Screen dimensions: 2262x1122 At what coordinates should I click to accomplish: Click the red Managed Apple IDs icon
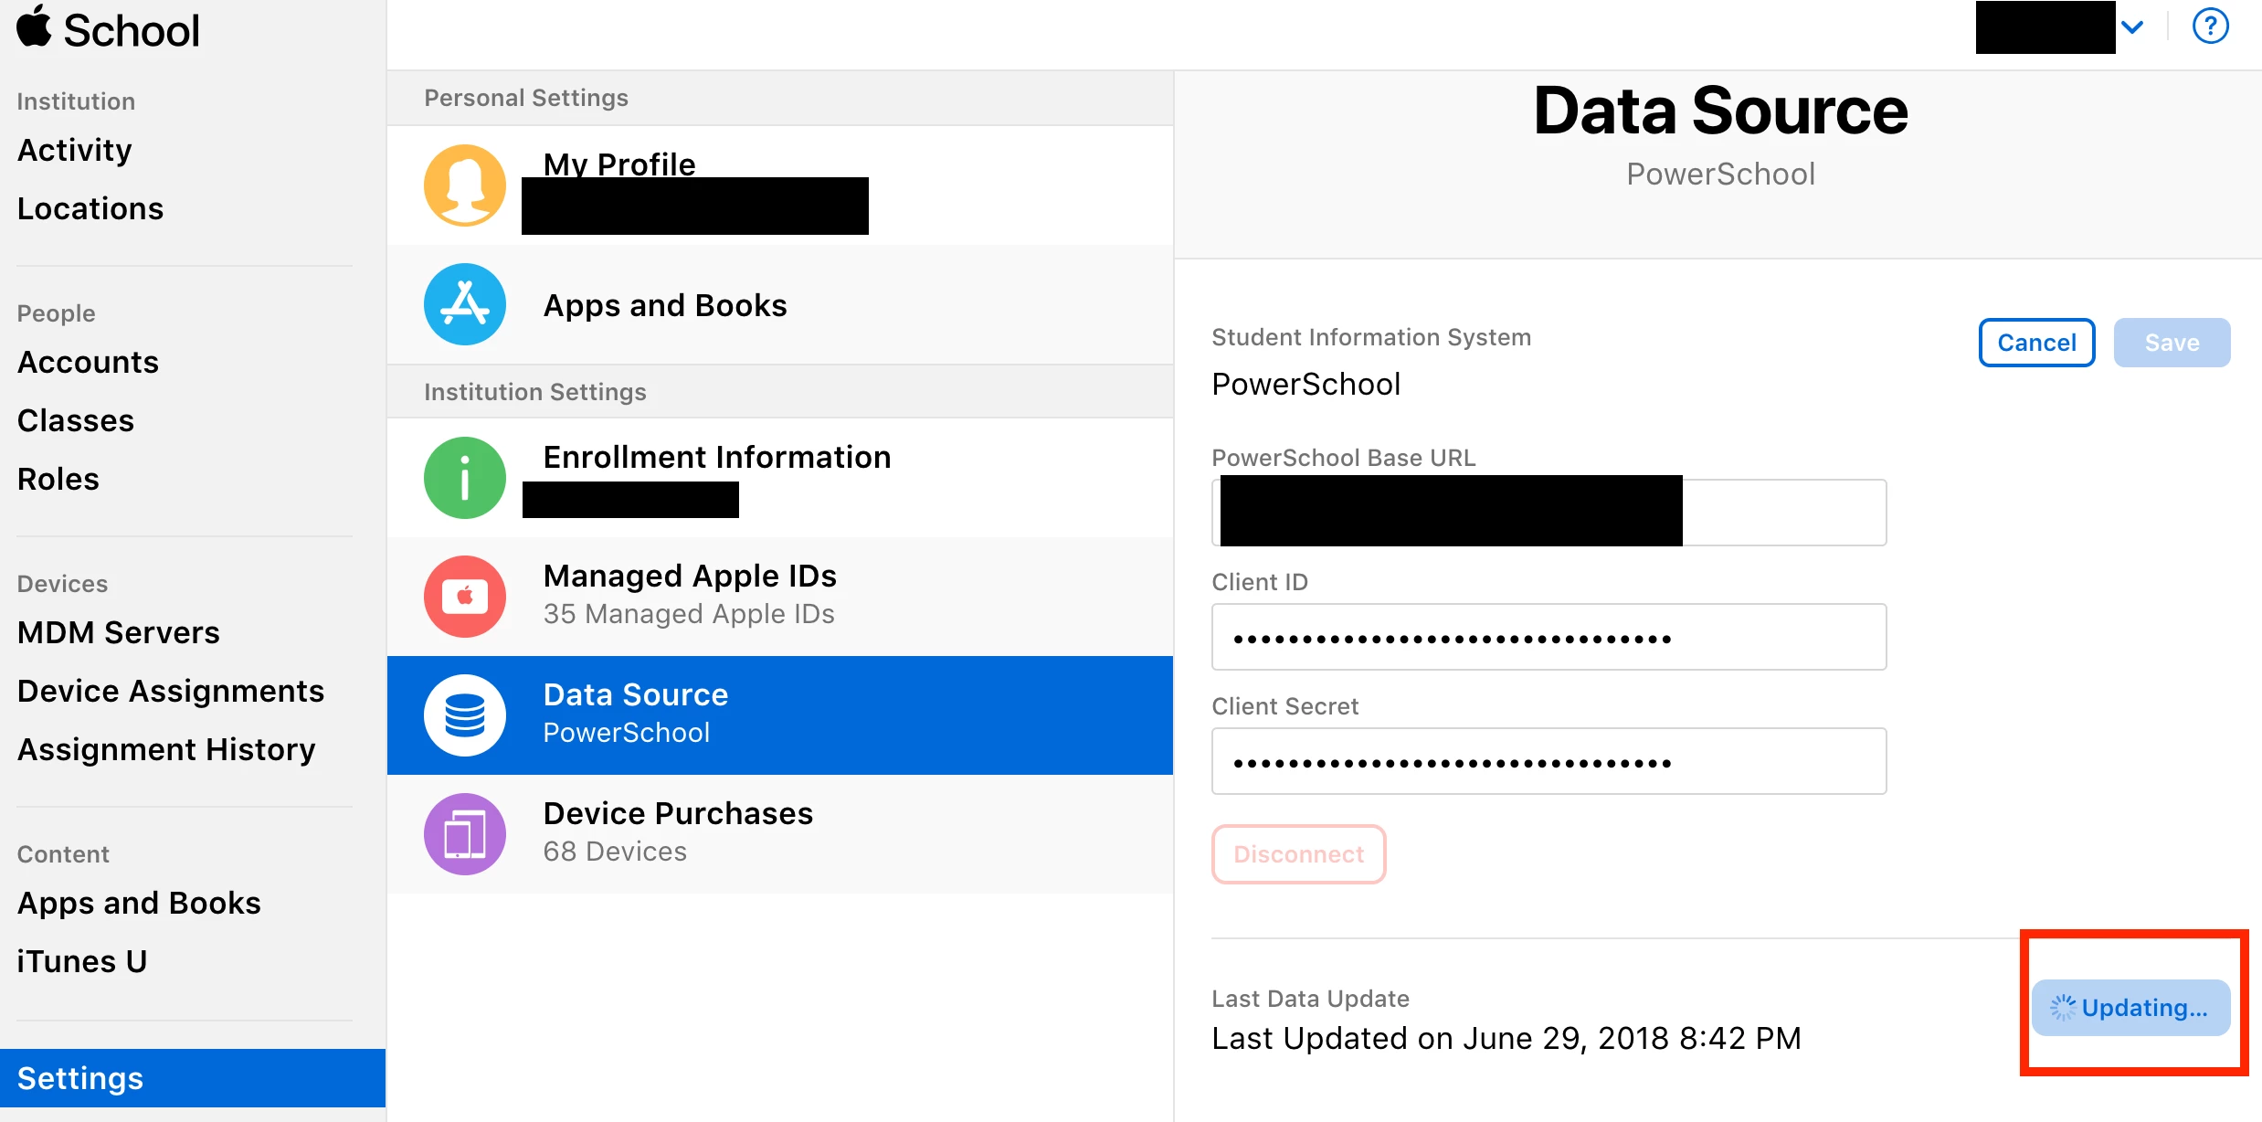[x=465, y=597]
